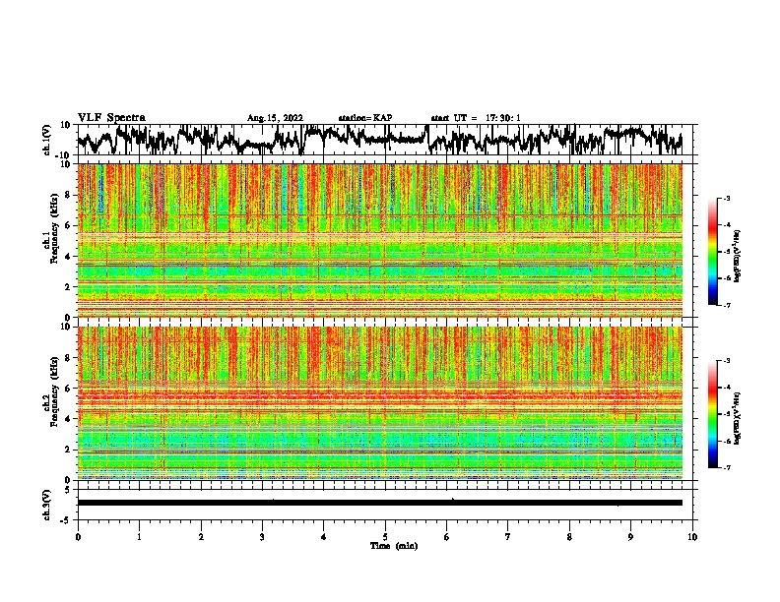Click the "VLF Spectra" plot title
The image size is (780, 602).
[x=112, y=117]
